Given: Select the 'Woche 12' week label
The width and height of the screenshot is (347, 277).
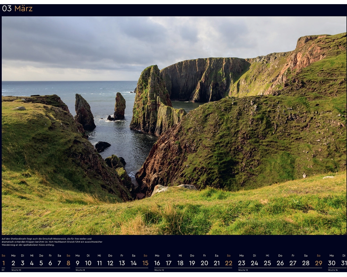Looking at the screenshot, I should click(x=159, y=270).
